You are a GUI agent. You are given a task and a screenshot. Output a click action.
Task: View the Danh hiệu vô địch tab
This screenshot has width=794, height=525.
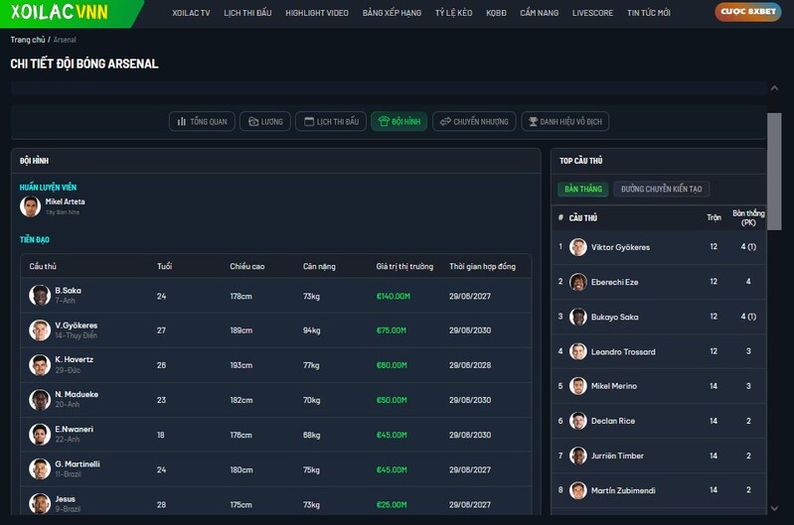pos(564,122)
